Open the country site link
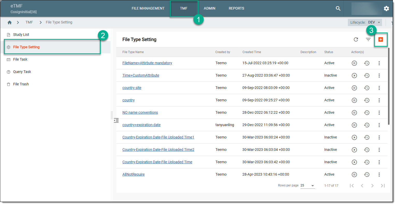This screenshot has width=396, height=205. pos(132,88)
